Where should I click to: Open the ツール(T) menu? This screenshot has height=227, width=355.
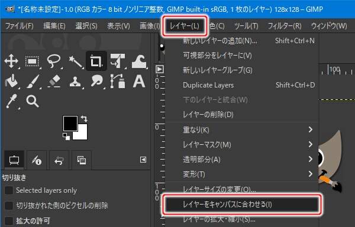coord(246,26)
